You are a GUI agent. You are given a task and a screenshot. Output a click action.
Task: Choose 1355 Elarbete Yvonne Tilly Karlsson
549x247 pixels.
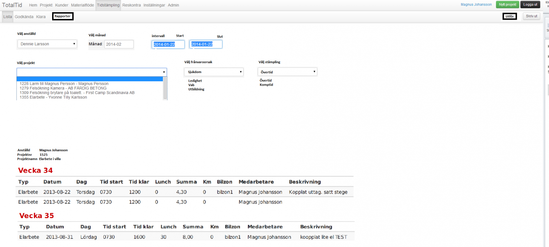point(53,97)
